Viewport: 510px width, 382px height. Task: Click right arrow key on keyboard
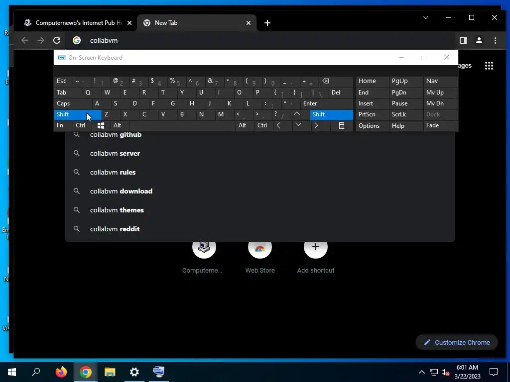click(316, 125)
